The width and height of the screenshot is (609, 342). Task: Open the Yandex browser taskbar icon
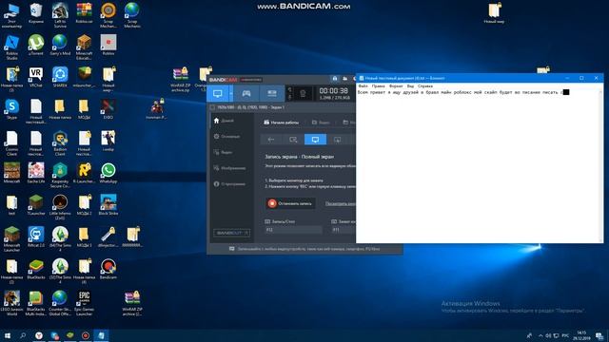pyautogui.click(x=38, y=335)
